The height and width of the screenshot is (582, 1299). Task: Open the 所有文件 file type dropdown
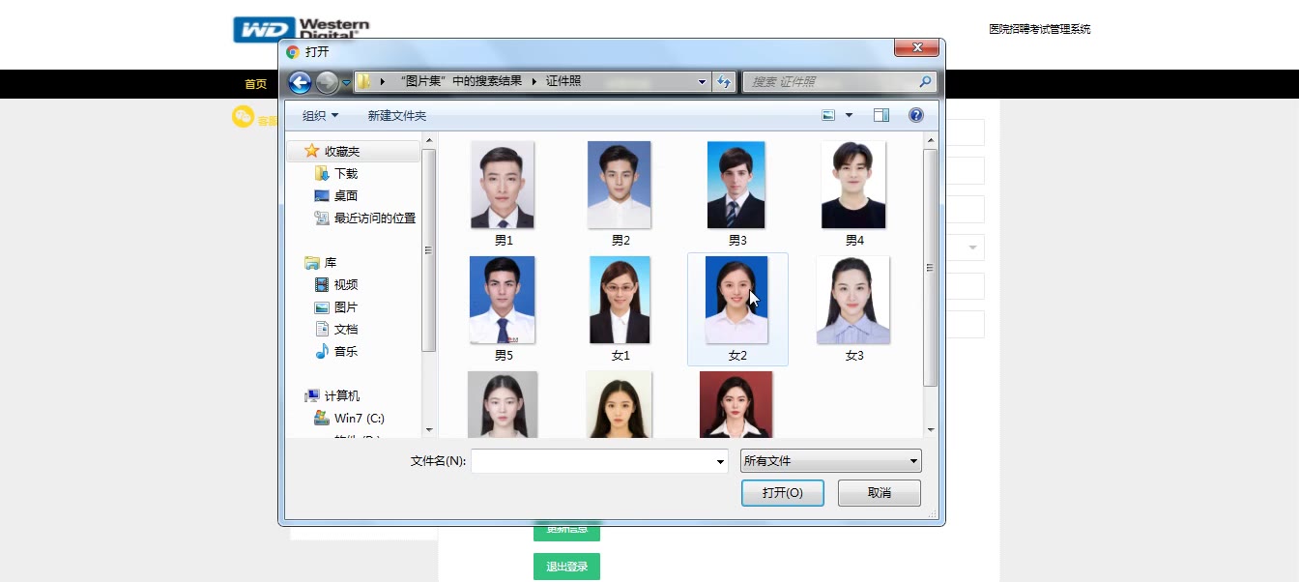coord(830,461)
